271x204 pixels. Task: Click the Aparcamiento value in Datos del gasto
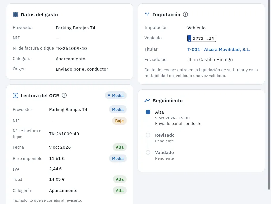tap(70, 59)
